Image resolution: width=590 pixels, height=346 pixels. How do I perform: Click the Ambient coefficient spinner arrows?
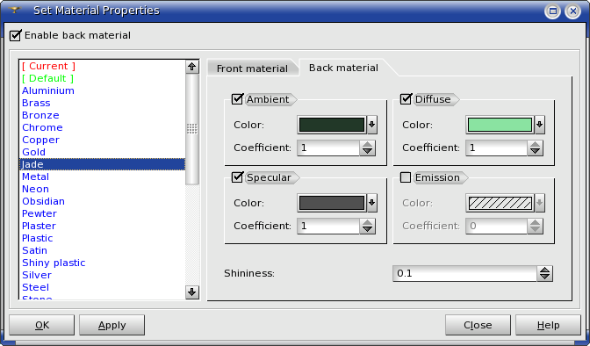pos(367,148)
